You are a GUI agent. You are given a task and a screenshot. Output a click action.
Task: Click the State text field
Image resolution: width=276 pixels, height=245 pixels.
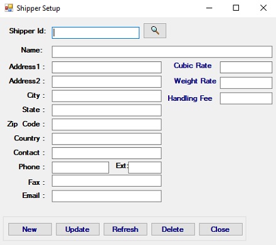point(107,110)
